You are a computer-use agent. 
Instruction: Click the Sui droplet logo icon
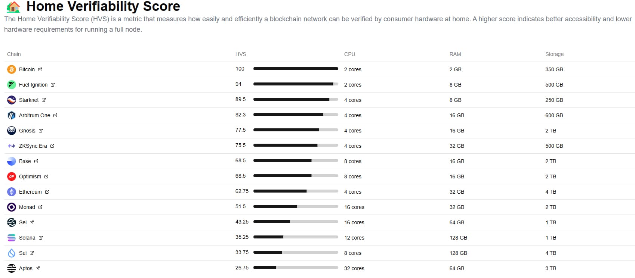click(x=12, y=253)
